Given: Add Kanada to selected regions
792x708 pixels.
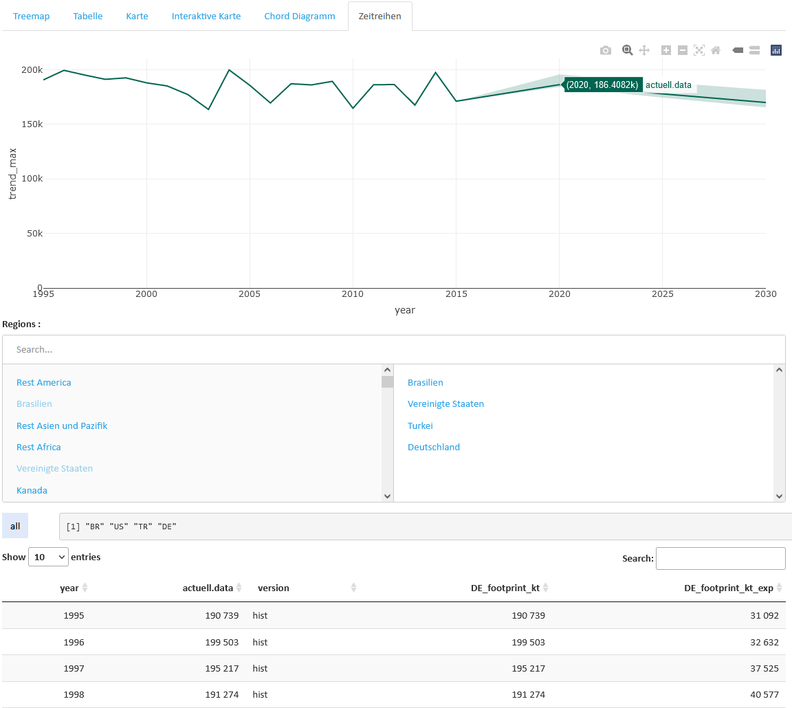Looking at the screenshot, I should coord(32,490).
